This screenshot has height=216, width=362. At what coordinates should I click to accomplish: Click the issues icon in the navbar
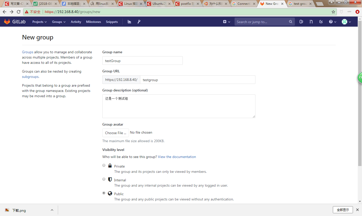(301, 22)
